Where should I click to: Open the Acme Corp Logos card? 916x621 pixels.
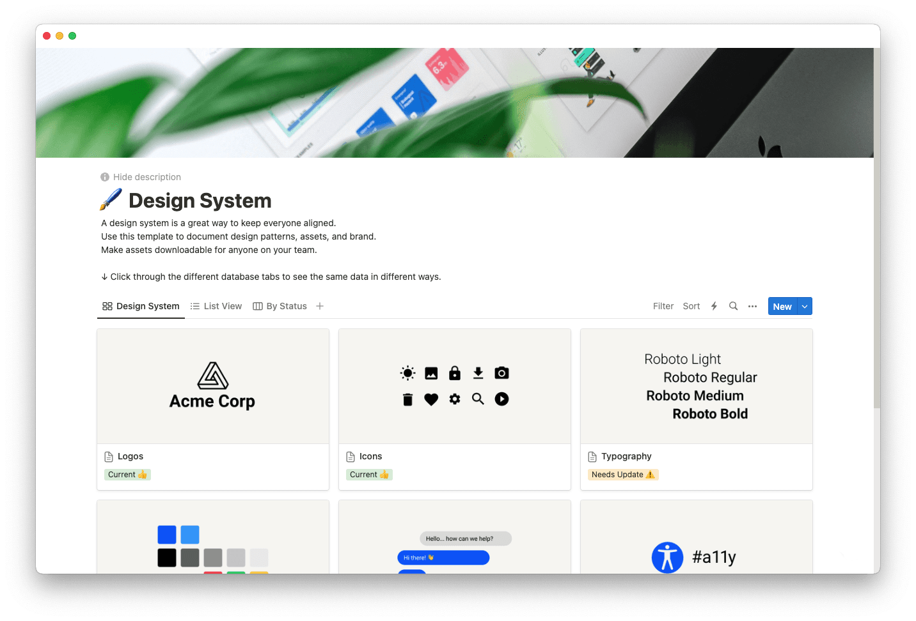(x=212, y=386)
